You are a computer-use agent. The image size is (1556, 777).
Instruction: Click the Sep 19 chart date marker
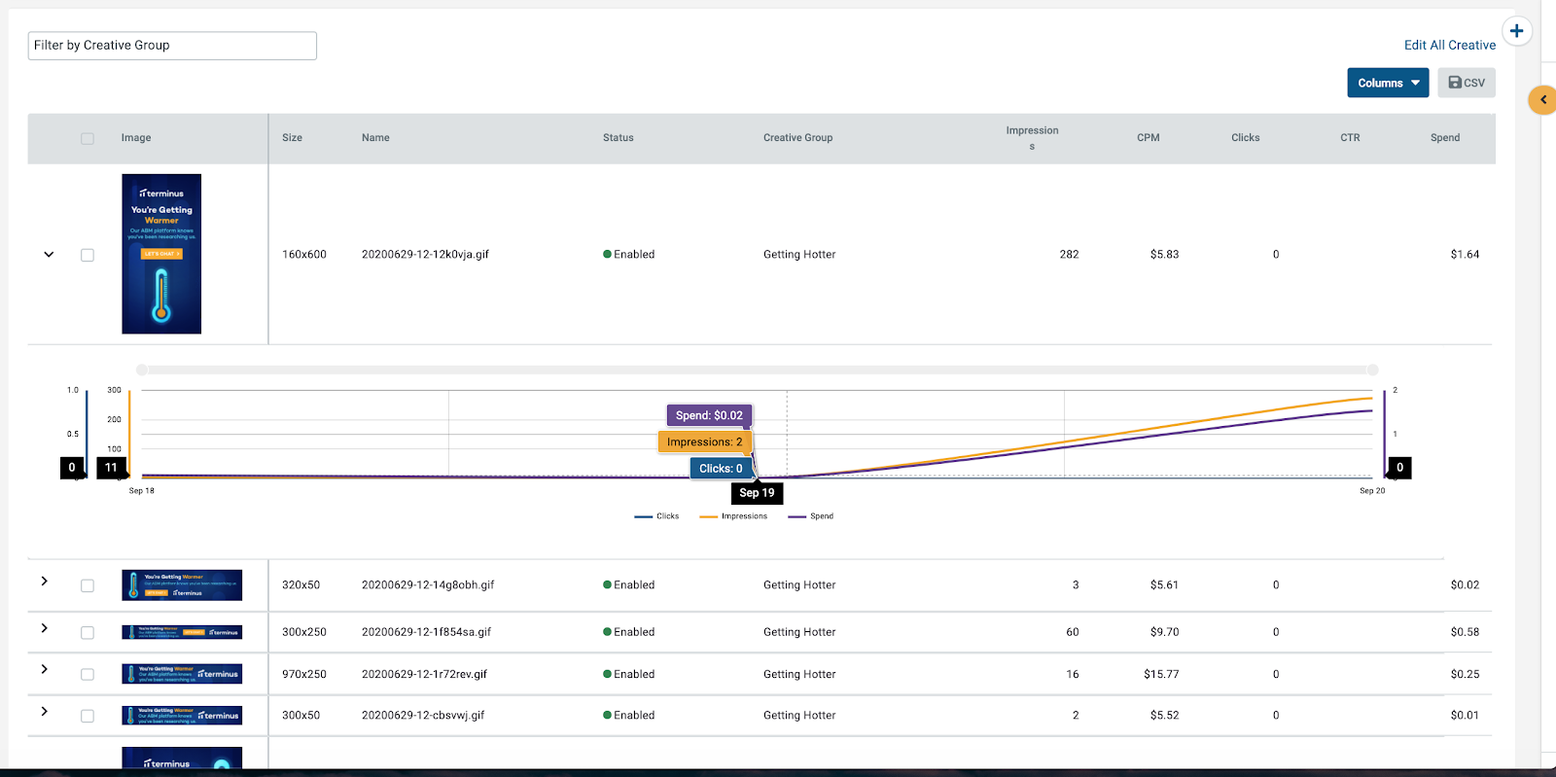pyautogui.click(x=757, y=493)
